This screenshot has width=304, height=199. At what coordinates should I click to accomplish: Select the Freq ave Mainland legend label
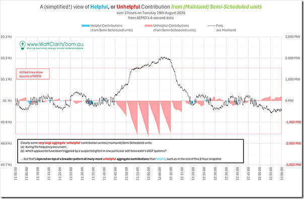(226, 28)
